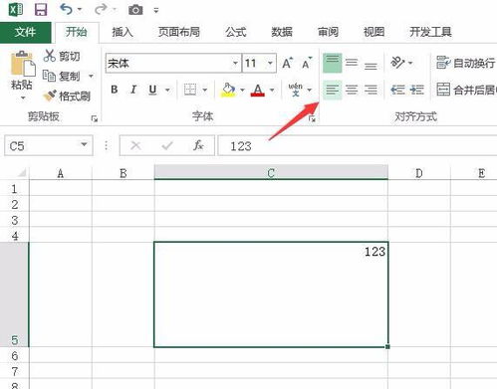Expand the font name dropdown arrow
The image size is (497, 389).
click(235, 63)
